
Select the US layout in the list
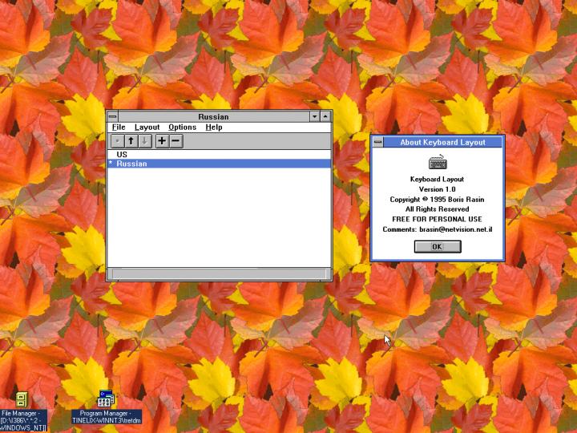122,155
